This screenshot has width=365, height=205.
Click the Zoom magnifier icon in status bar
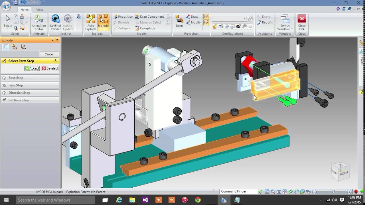pyautogui.click(x=273, y=192)
